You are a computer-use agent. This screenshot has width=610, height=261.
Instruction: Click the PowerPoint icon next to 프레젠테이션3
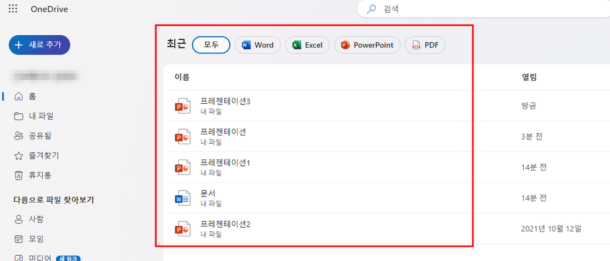point(183,106)
